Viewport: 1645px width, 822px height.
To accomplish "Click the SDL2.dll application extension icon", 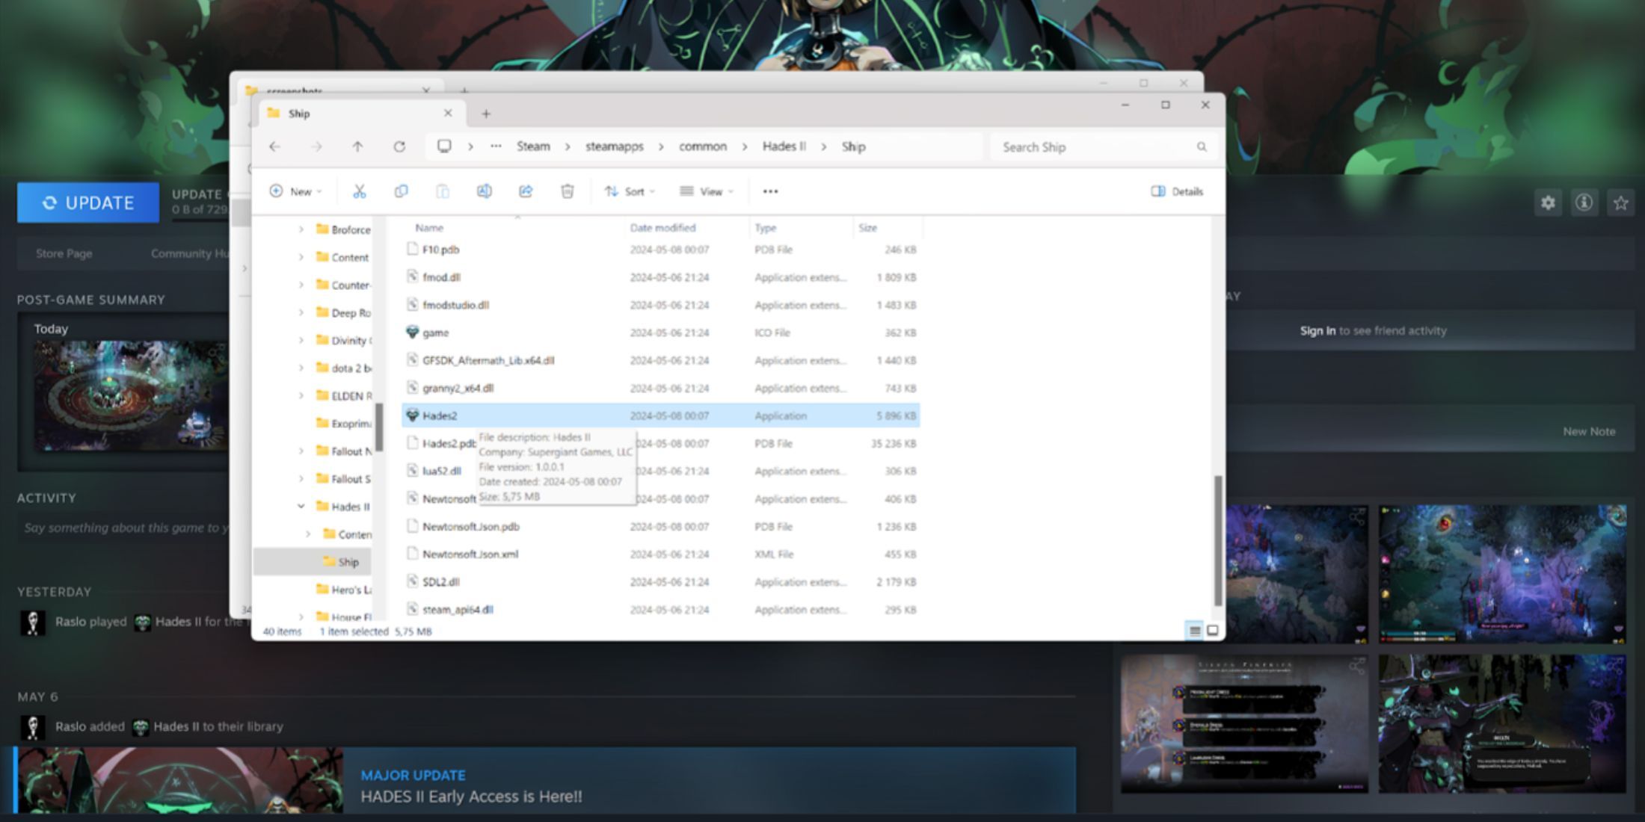I will click(411, 581).
